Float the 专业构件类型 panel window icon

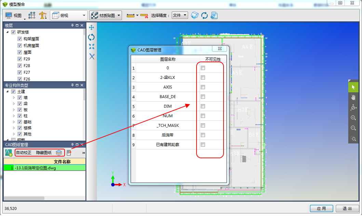[x=77, y=85]
